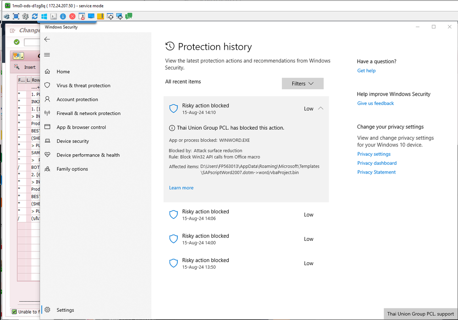Collapse the 14:10 Risky action blocked entry
458x320 pixels.
coord(246,108)
